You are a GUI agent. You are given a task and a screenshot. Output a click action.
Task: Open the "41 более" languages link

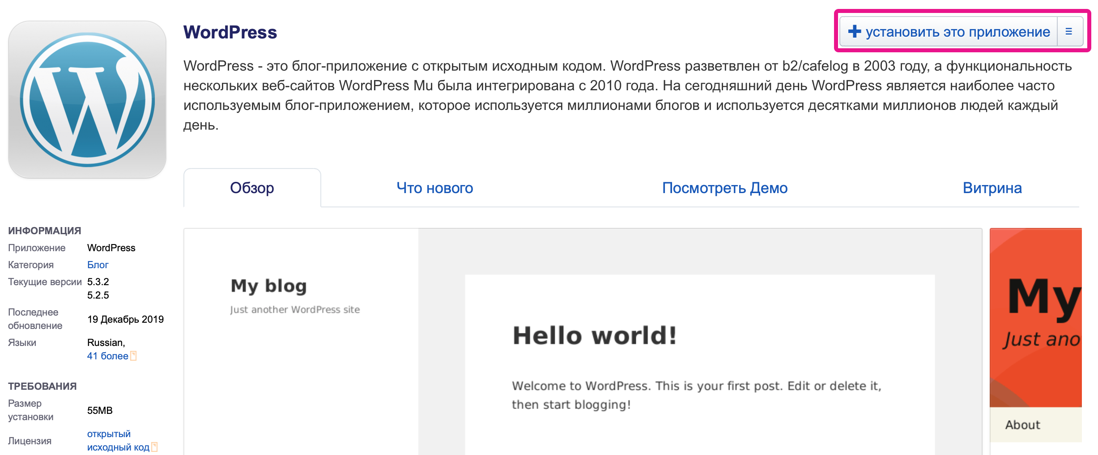click(x=107, y=356)
